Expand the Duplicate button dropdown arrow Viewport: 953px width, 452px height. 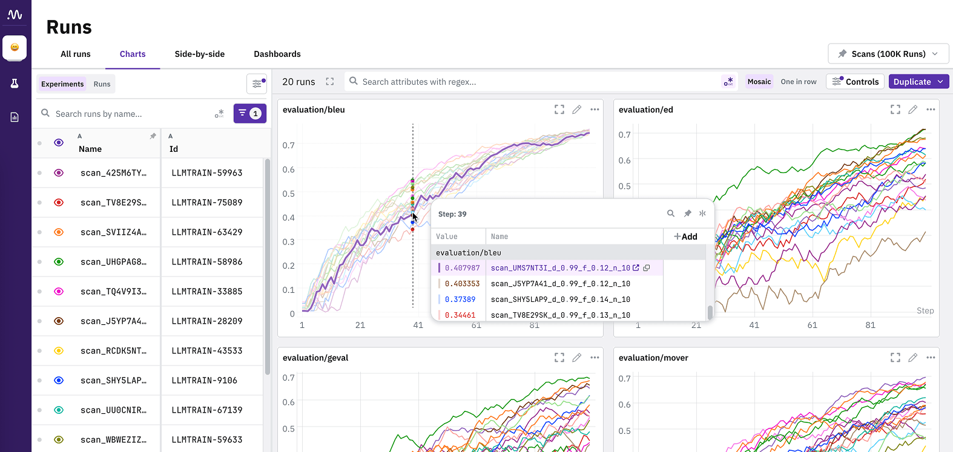940,82
